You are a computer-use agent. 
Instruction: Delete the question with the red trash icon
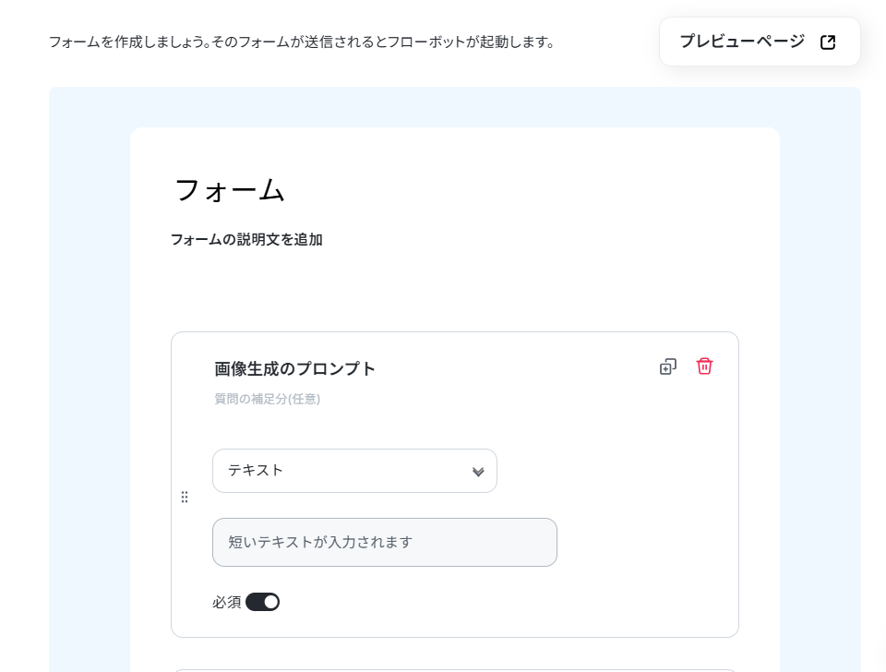coord(704,366)
